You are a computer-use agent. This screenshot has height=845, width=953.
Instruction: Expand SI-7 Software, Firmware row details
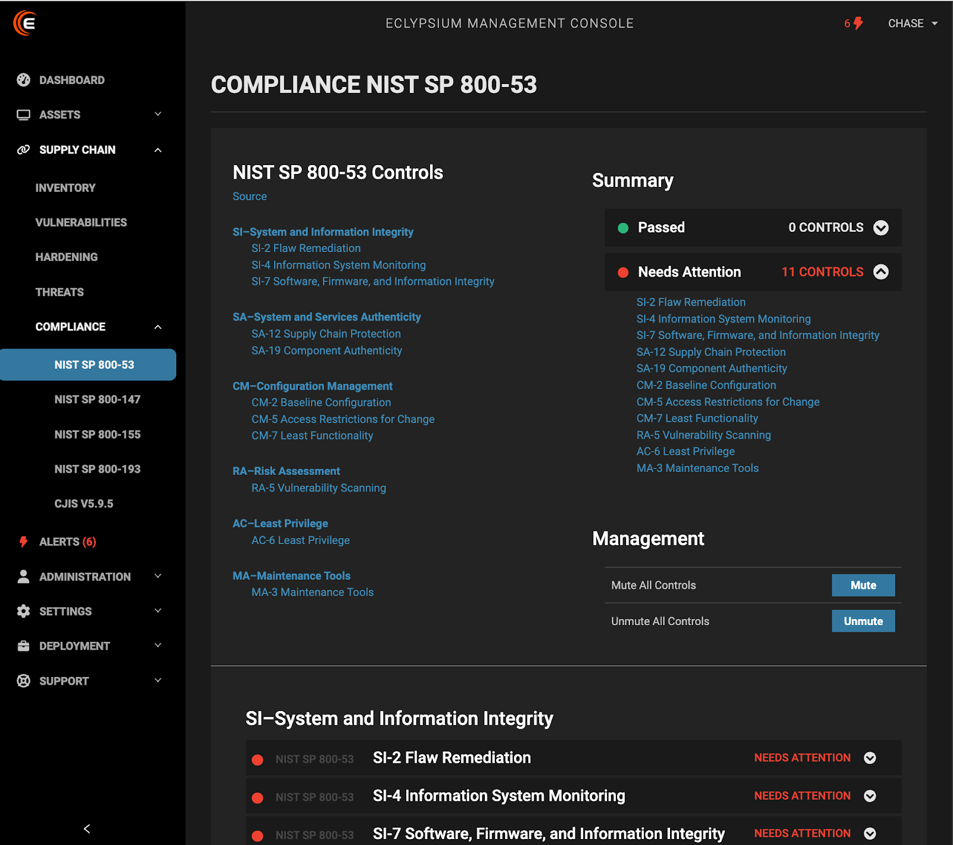pos(870,834)
